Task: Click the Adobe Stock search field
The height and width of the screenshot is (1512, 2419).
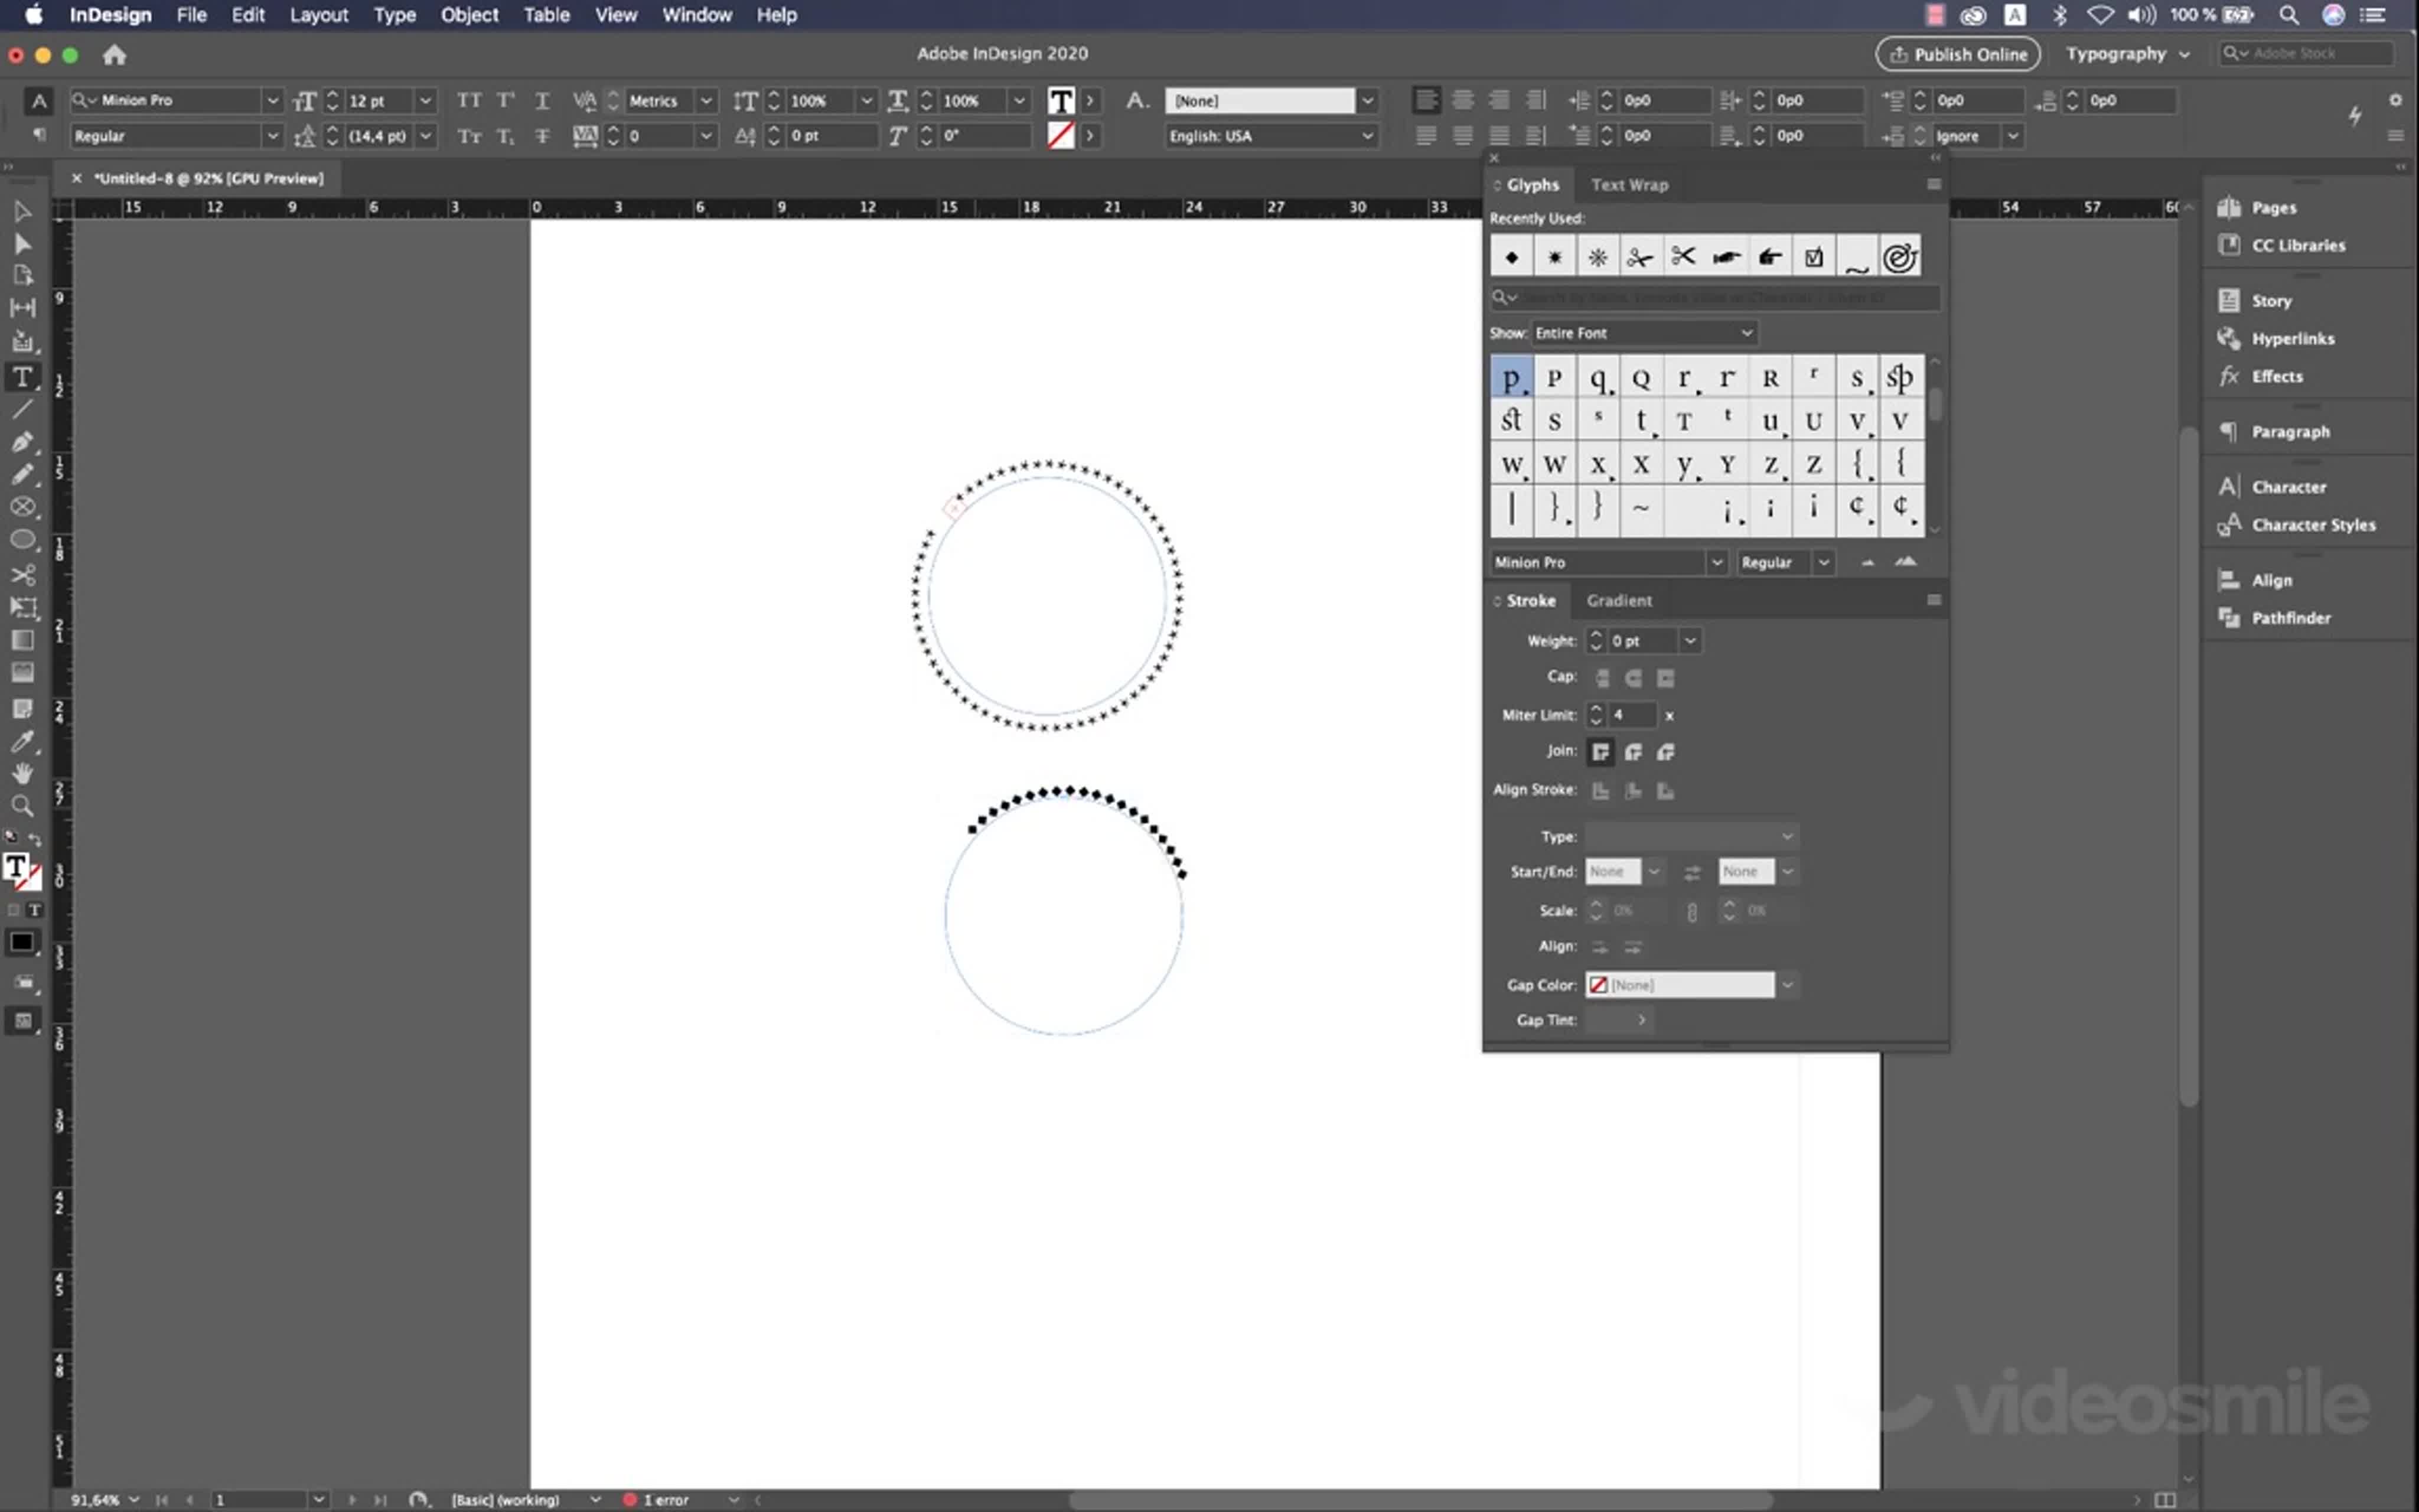Action: coord(2305,54)
